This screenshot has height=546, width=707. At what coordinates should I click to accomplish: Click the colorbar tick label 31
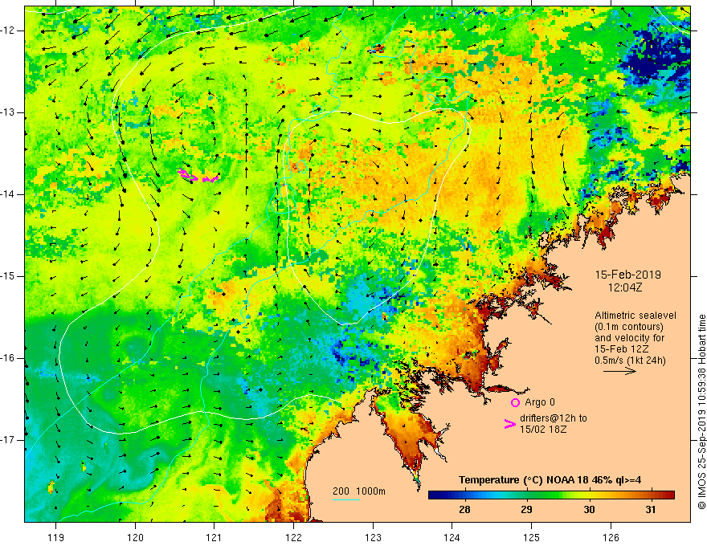(650, 510)
